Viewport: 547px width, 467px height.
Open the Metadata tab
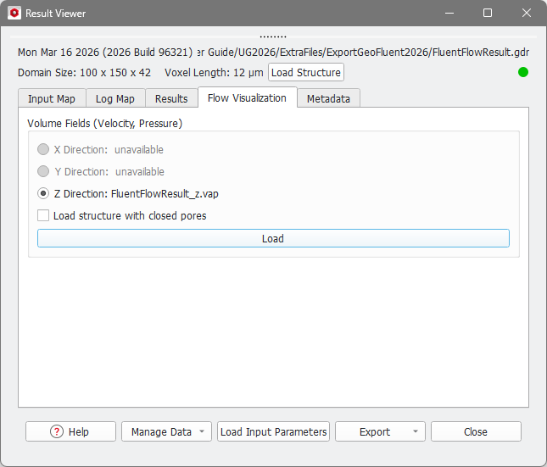(328, 98)
